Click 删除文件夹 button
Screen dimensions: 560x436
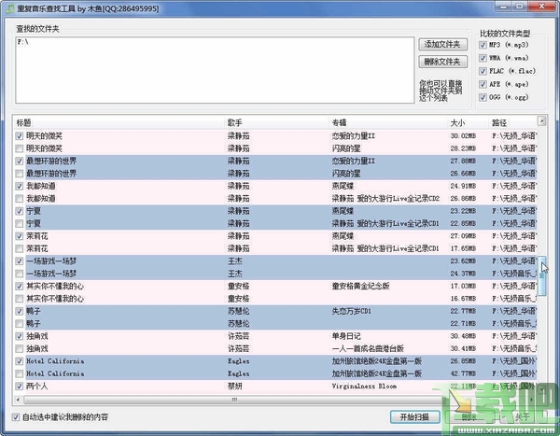(442, 62)
